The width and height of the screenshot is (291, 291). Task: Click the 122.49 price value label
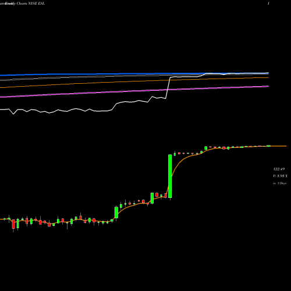(279, 169)
